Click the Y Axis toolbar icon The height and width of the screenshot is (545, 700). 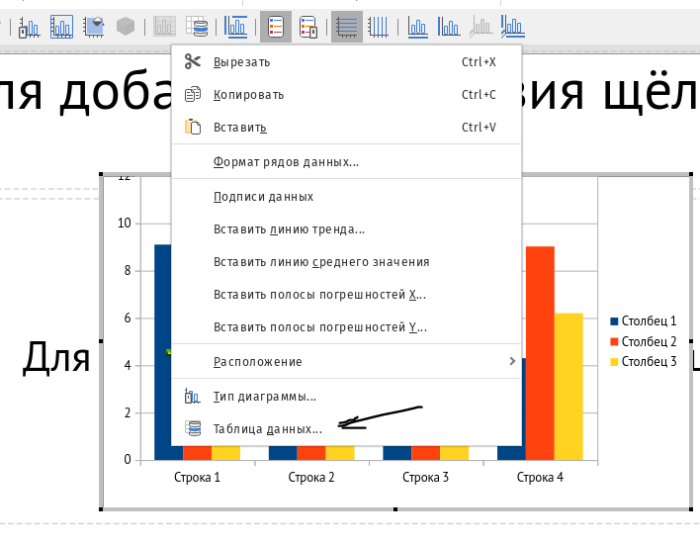coord(449,28)
